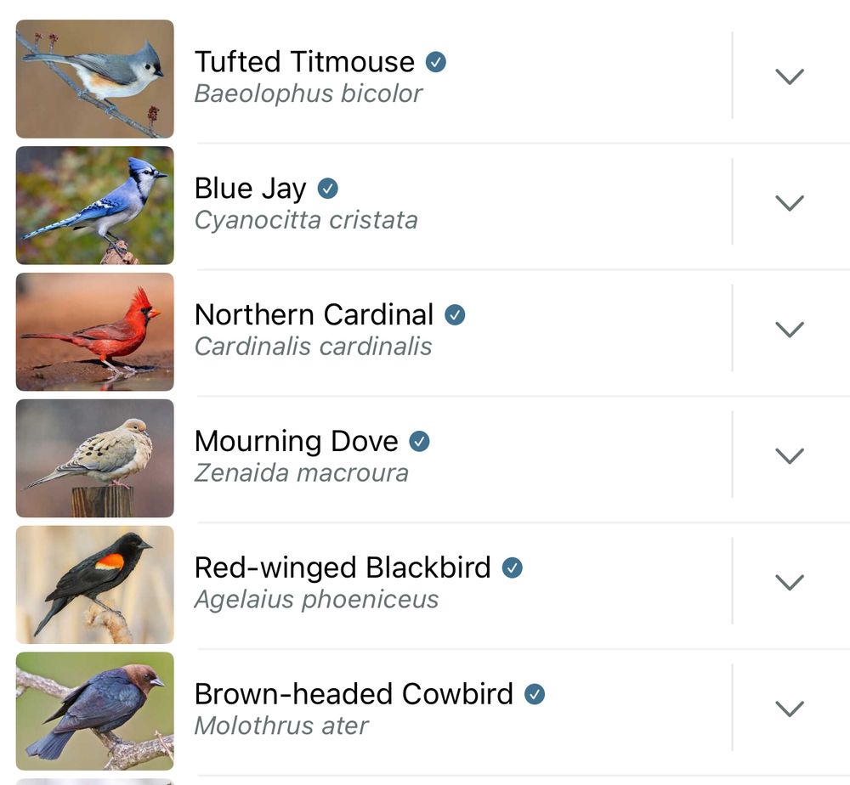Click verified badge next to Tufted Titmouse

[436, 62]
